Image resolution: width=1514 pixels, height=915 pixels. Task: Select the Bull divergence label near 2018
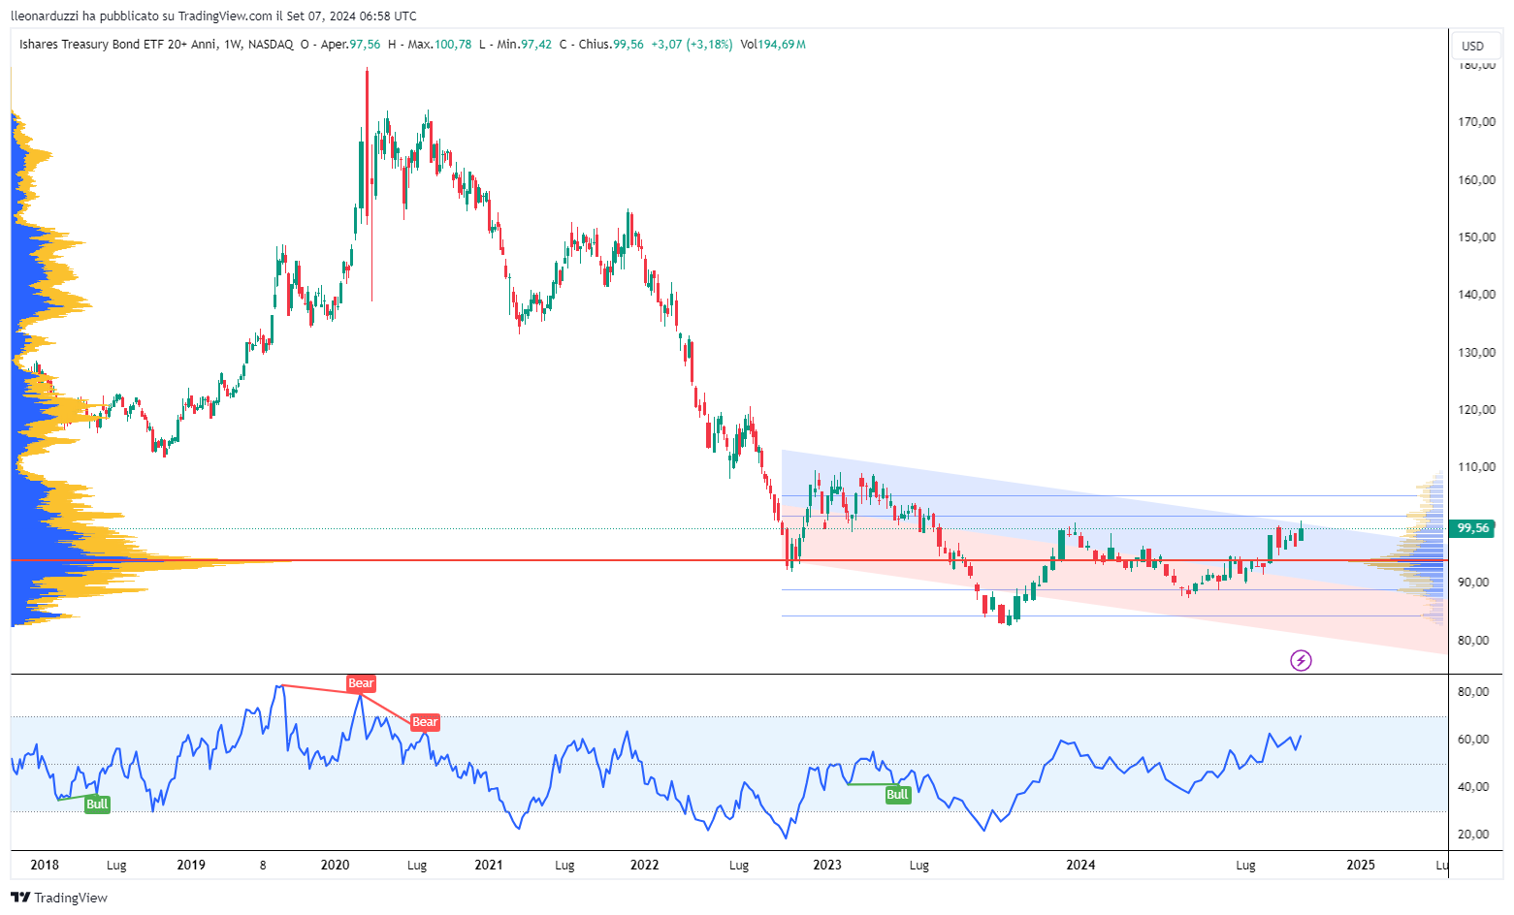[97, 805]
